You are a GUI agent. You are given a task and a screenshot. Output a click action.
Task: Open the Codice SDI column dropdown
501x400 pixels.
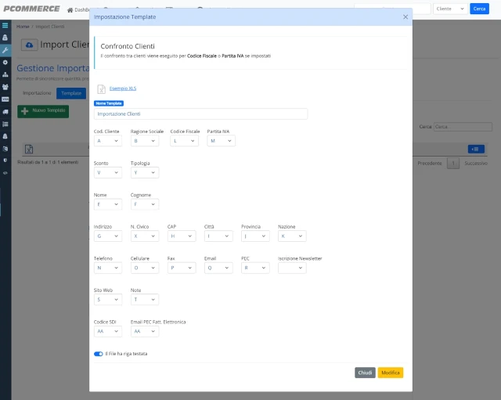click(108, 331)
